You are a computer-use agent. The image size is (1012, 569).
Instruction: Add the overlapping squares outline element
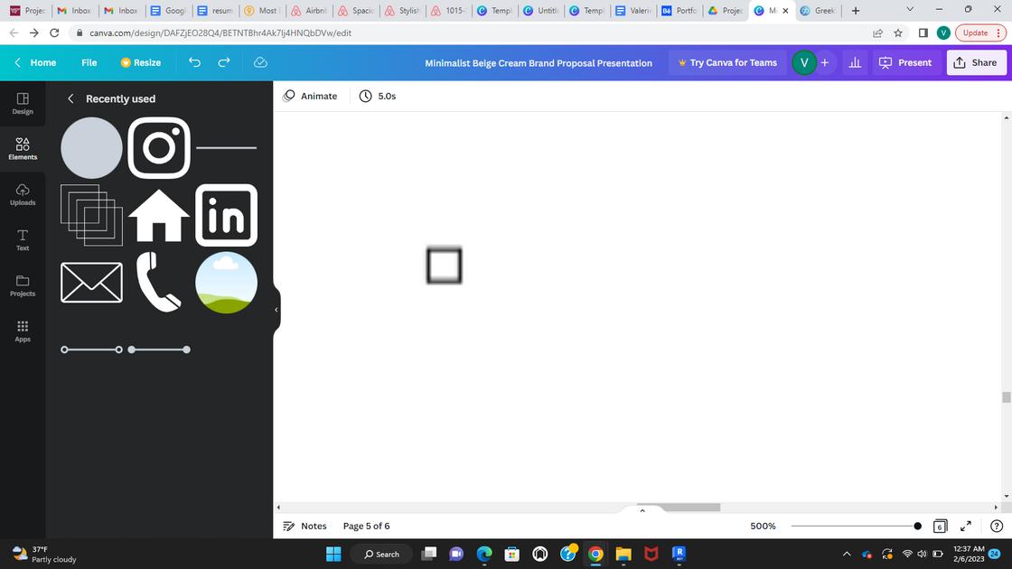click(91, 215)
